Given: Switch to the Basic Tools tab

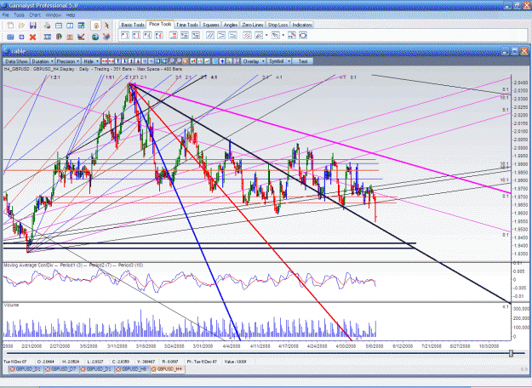Looking at the screenshot, I should click(133, 25).
